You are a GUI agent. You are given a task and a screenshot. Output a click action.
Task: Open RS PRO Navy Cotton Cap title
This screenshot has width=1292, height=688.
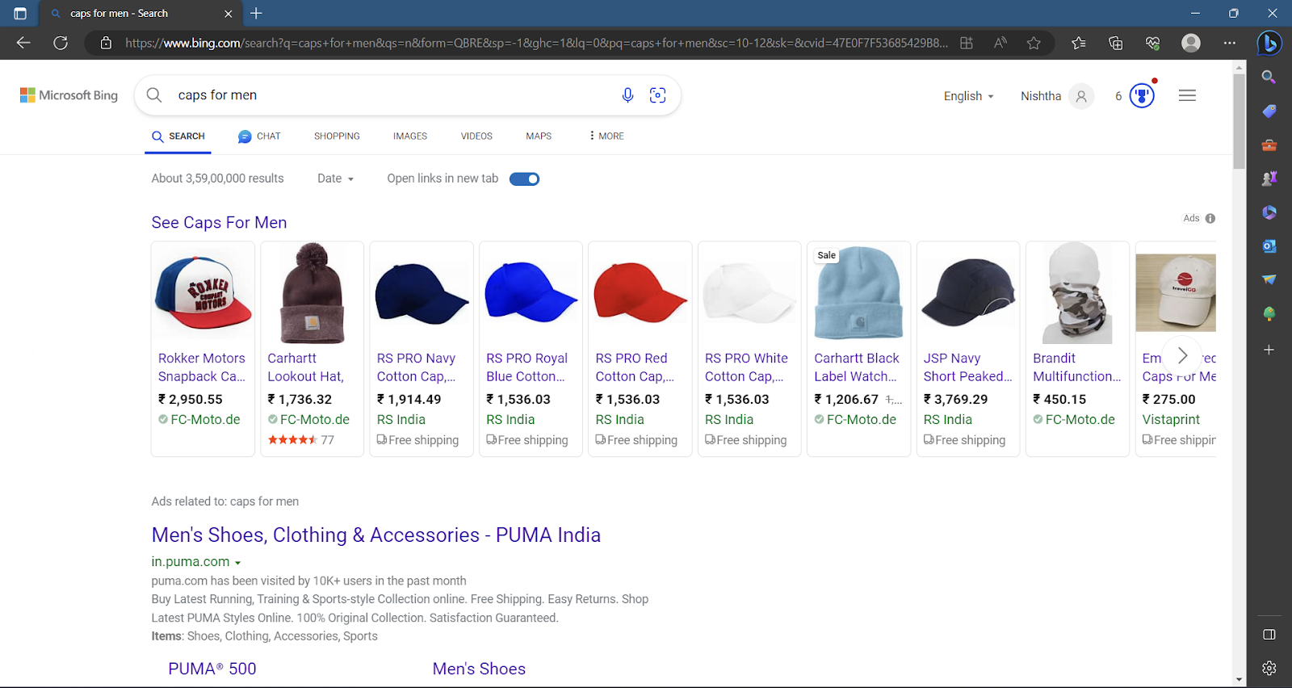pyautogui.click(x=417, y=367)
